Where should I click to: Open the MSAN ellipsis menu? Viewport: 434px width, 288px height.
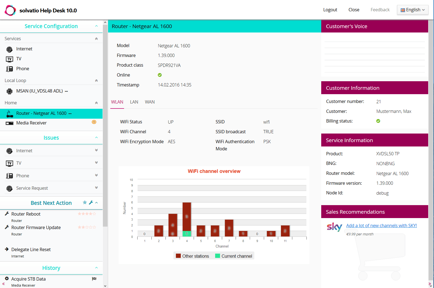click(x=66, y=91)
